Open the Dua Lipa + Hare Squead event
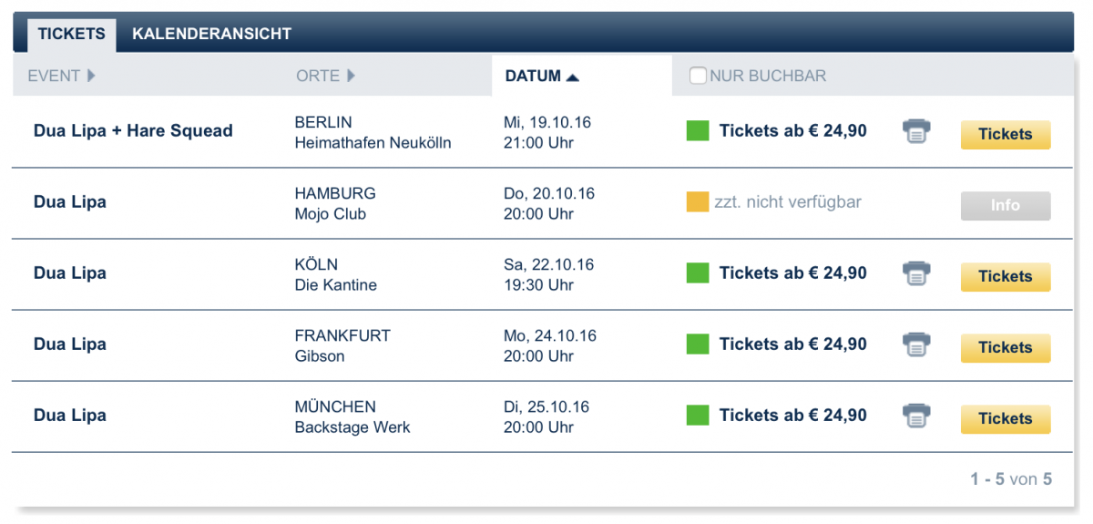1093x524 pixels. (133, 131)
